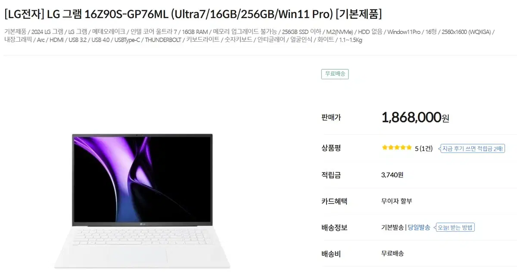Click the 당일발송 same-day shipping link
The height and width of the screenshot is (272, 517).
pyautogui.click(x=419, y=227)
